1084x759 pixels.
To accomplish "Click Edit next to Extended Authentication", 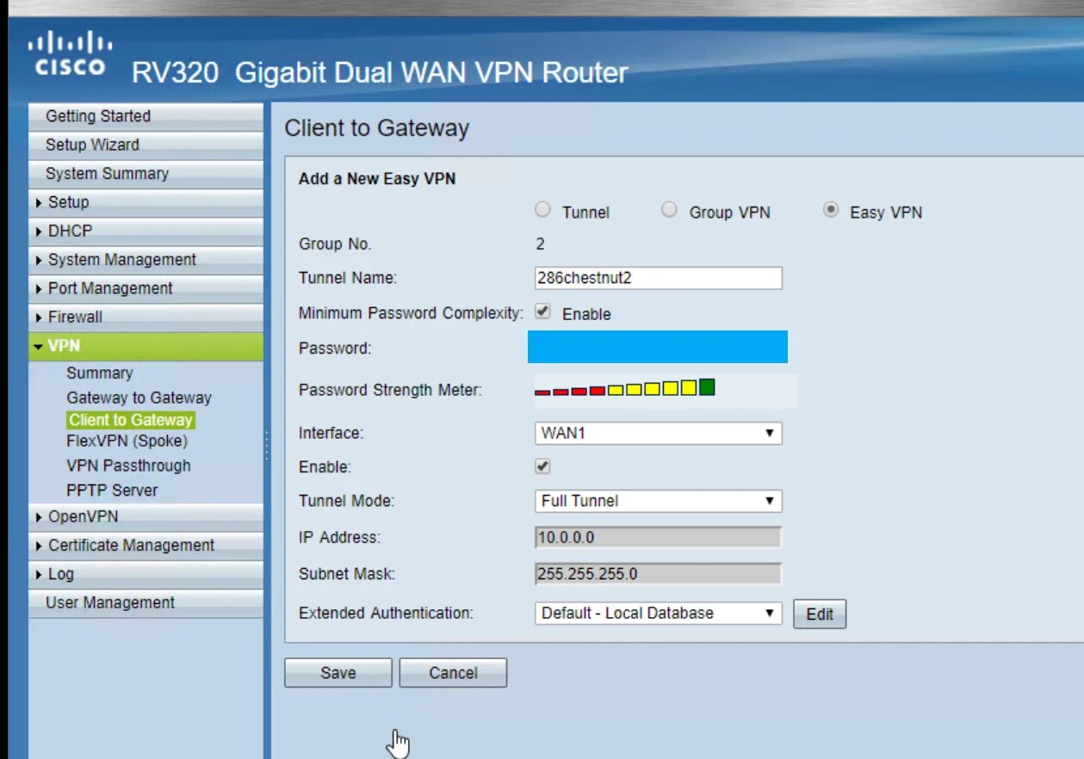I will pos(820,614).
